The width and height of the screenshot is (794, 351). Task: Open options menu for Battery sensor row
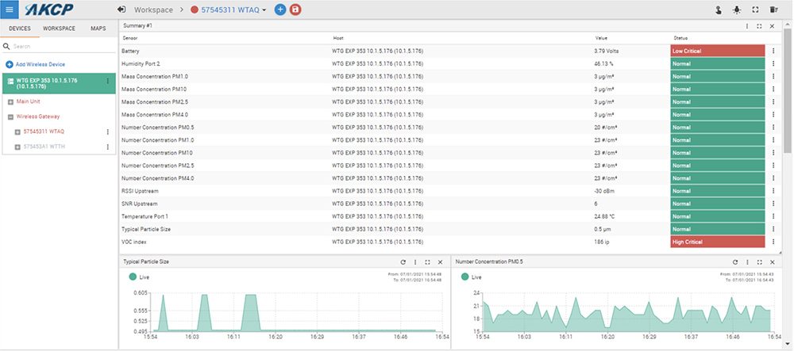(x=773, y=51)
